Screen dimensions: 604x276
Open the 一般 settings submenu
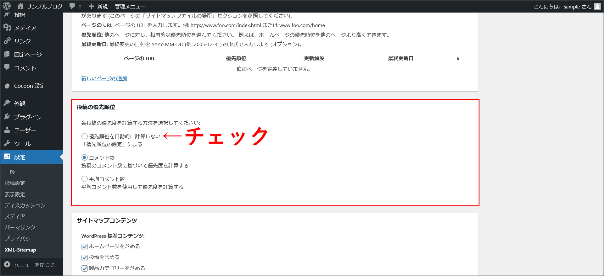10,172
